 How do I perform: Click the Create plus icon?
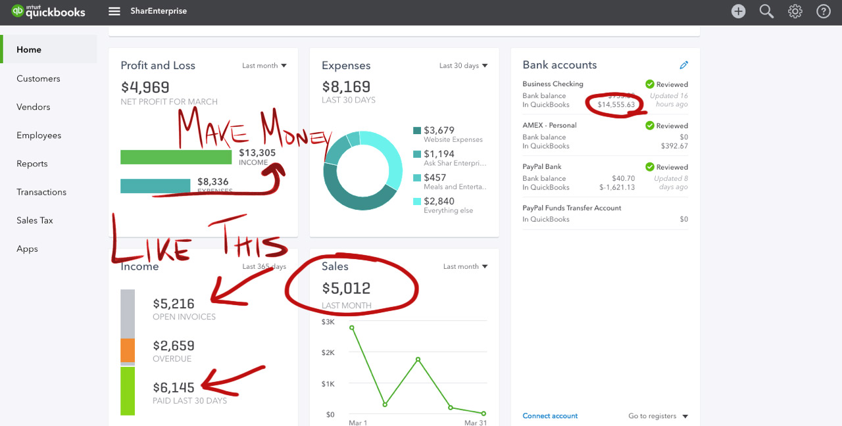738,11
